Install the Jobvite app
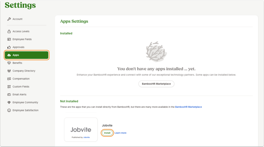Viewport: 264px width, 147px height. pyautogui.click(x=107, y=133)
